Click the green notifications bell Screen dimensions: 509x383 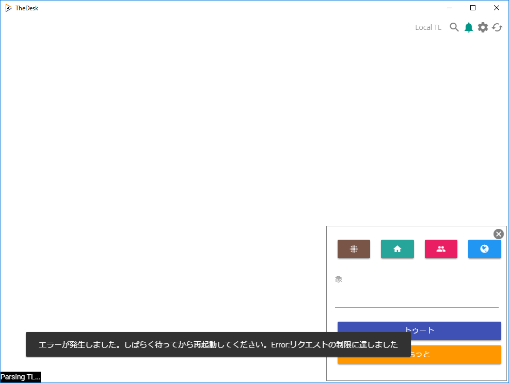(x=468, y=27)
